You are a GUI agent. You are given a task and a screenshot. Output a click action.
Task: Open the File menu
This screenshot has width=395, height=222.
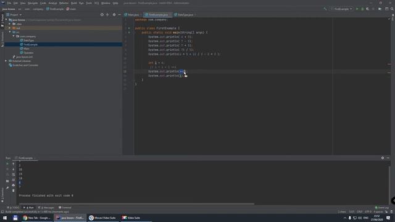pyautogui.click(x=9, y=3)
